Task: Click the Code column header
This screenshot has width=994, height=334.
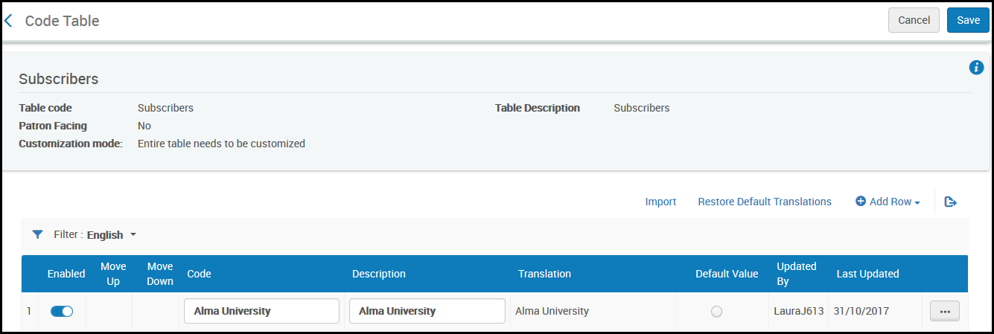Action: coord(200,274)
